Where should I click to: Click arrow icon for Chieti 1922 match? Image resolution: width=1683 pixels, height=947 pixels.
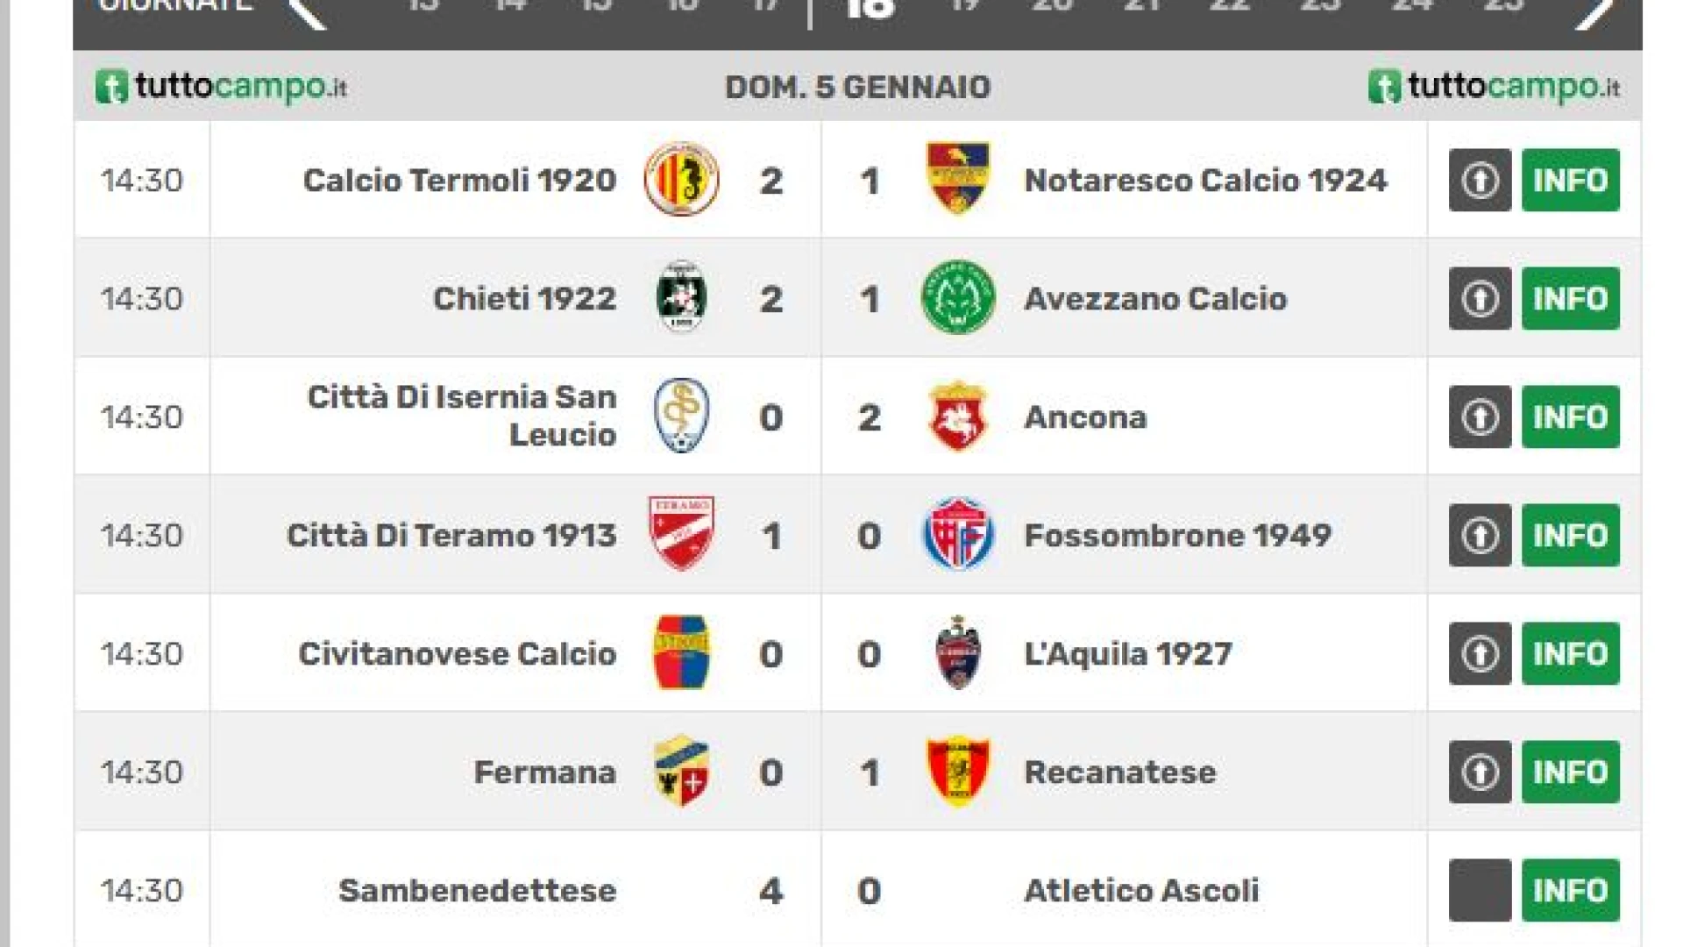click(x=1480, y=298)
